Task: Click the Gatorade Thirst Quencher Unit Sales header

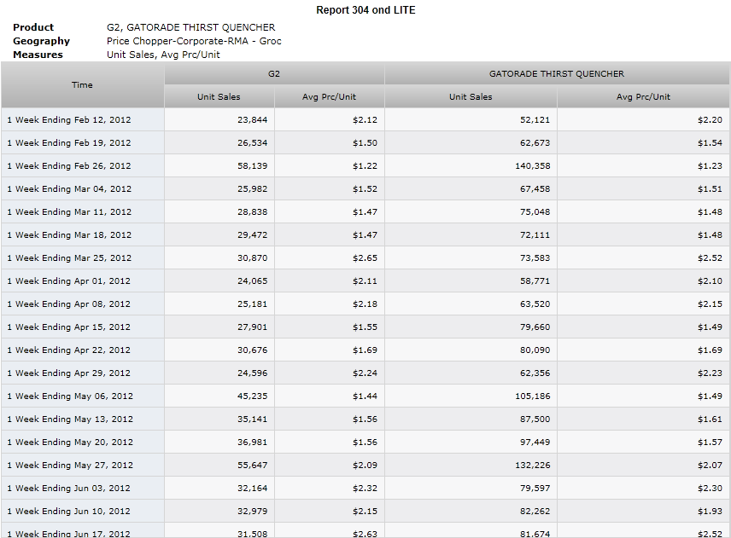Action: pos(471,97)
